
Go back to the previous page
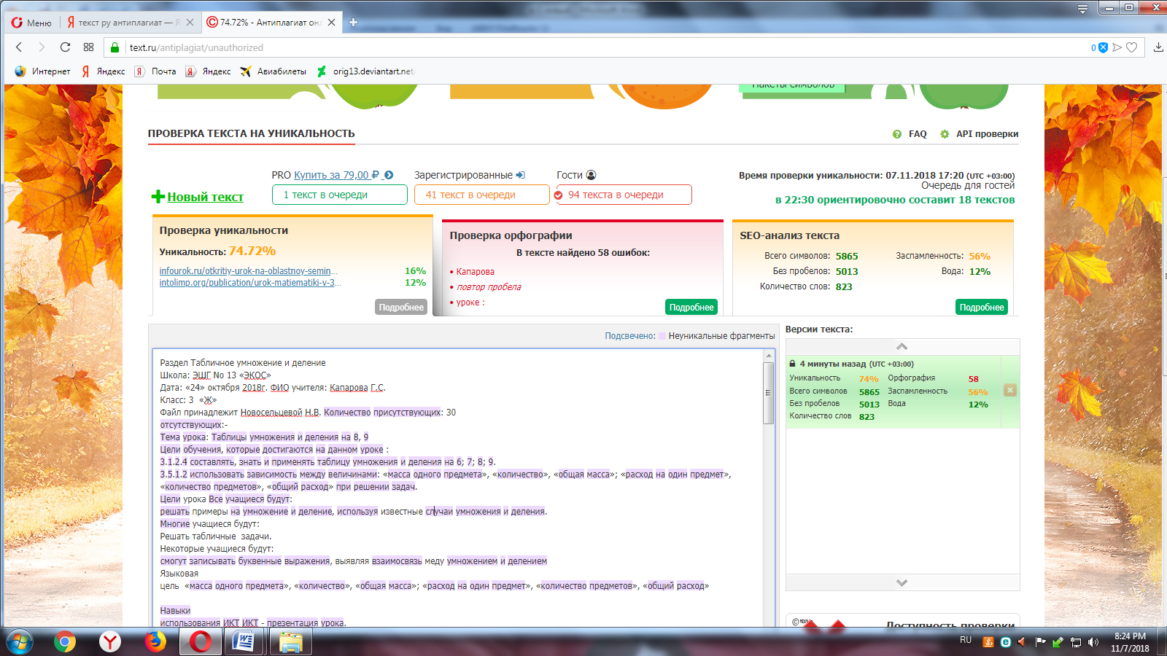point(20,47)
